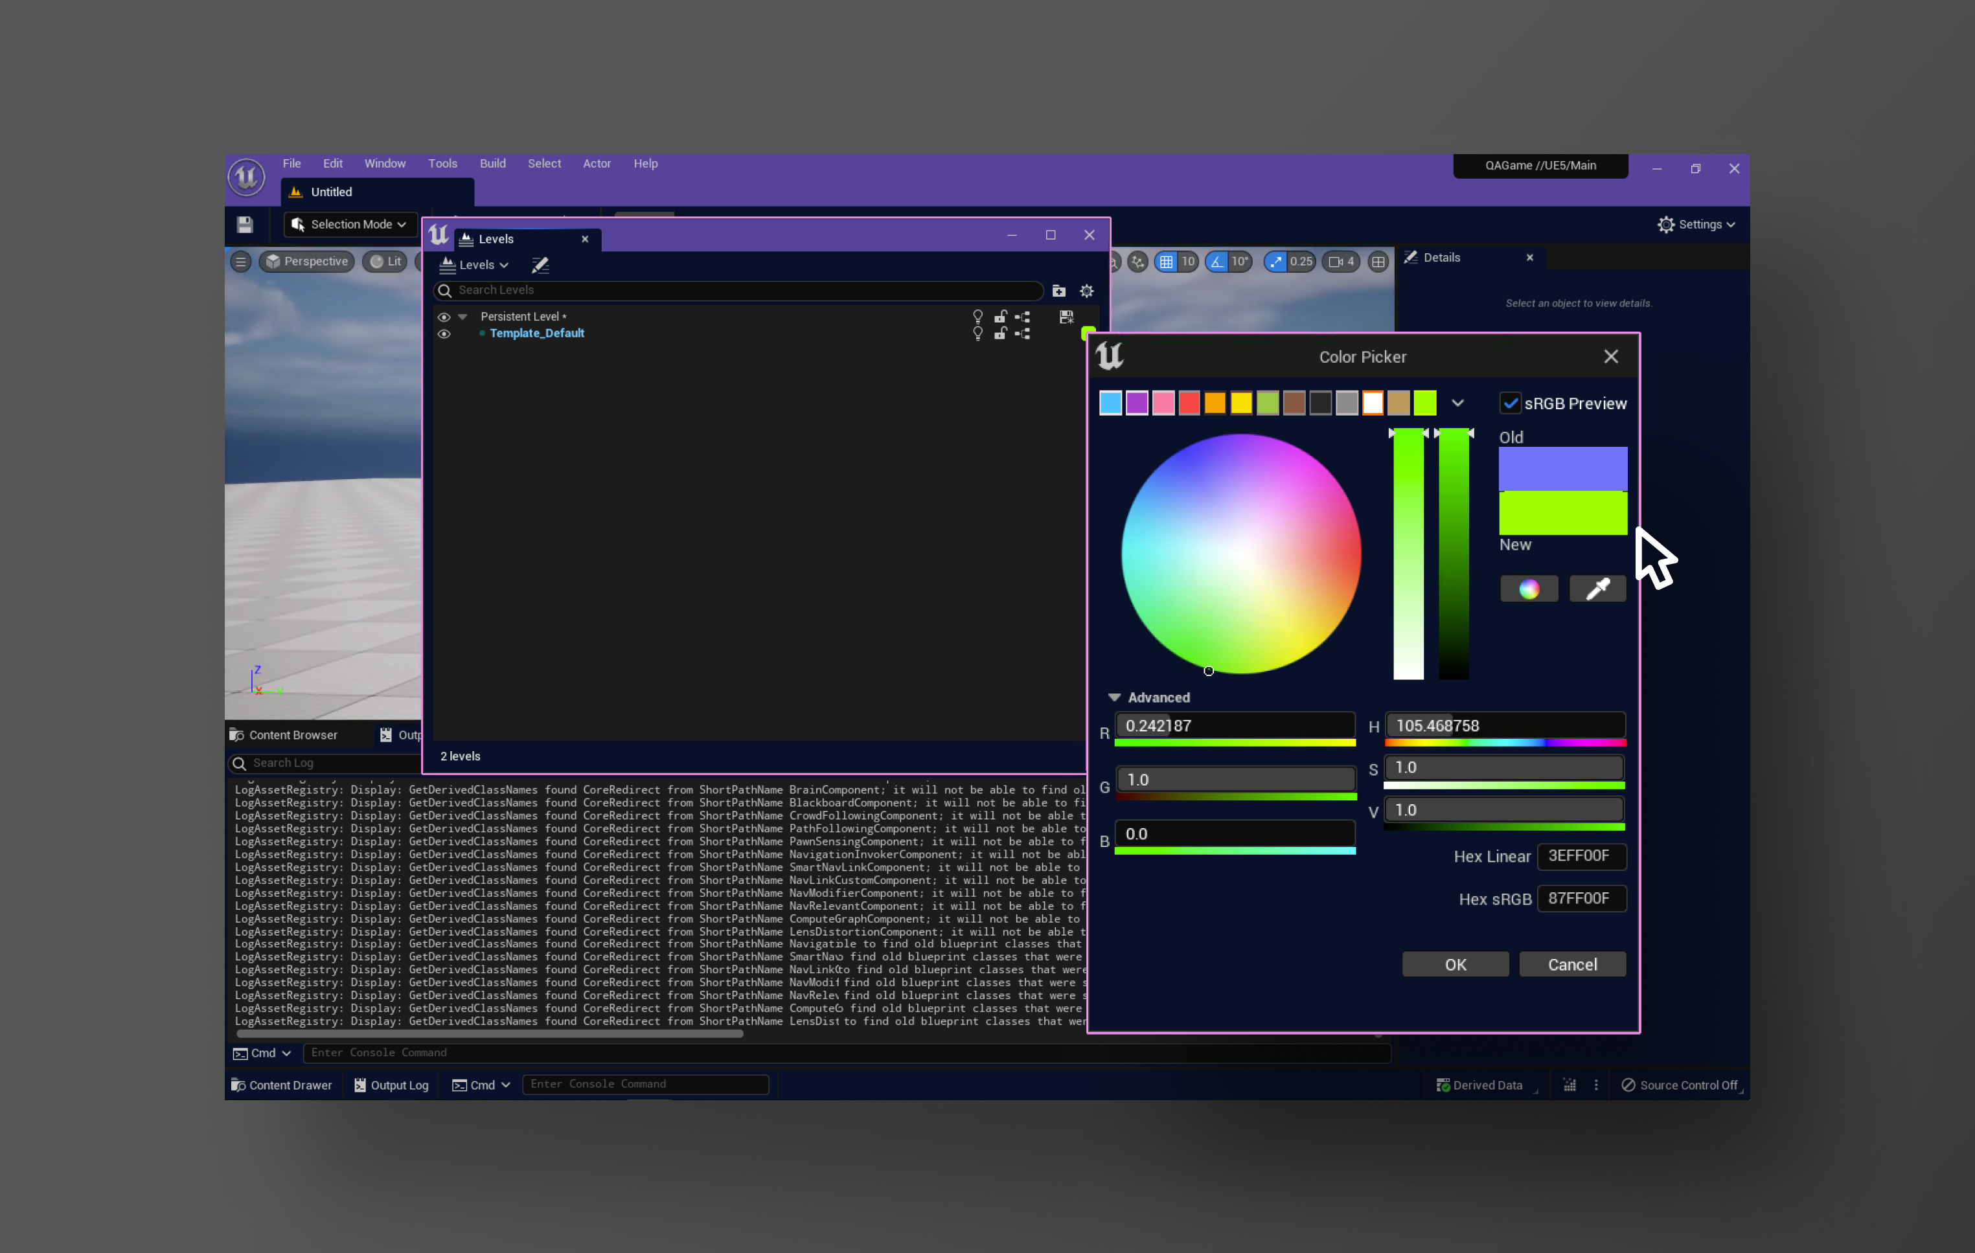The height and width of the screenshot is (1253, 1975).
Task: Click the save level toolbar icon
Action: click(x=244, y=224)
